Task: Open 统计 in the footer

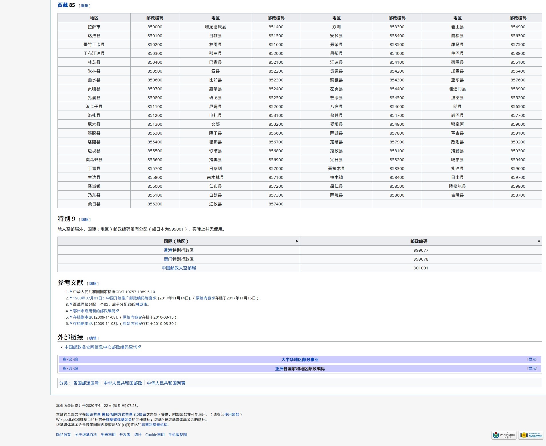Action: (138, 435)
